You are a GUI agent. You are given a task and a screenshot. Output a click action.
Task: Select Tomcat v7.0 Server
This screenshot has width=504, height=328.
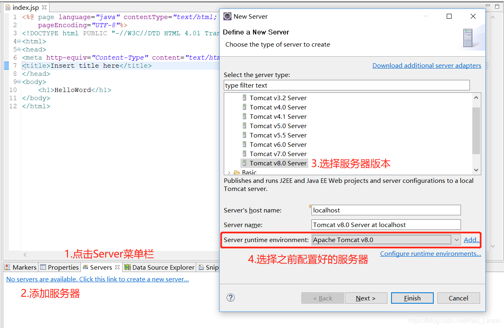click(278, 154)
